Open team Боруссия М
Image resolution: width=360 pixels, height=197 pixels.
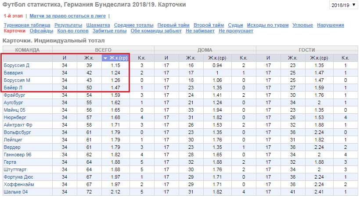point(17,81)
